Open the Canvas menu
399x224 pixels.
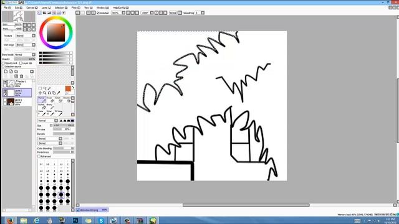32,8
